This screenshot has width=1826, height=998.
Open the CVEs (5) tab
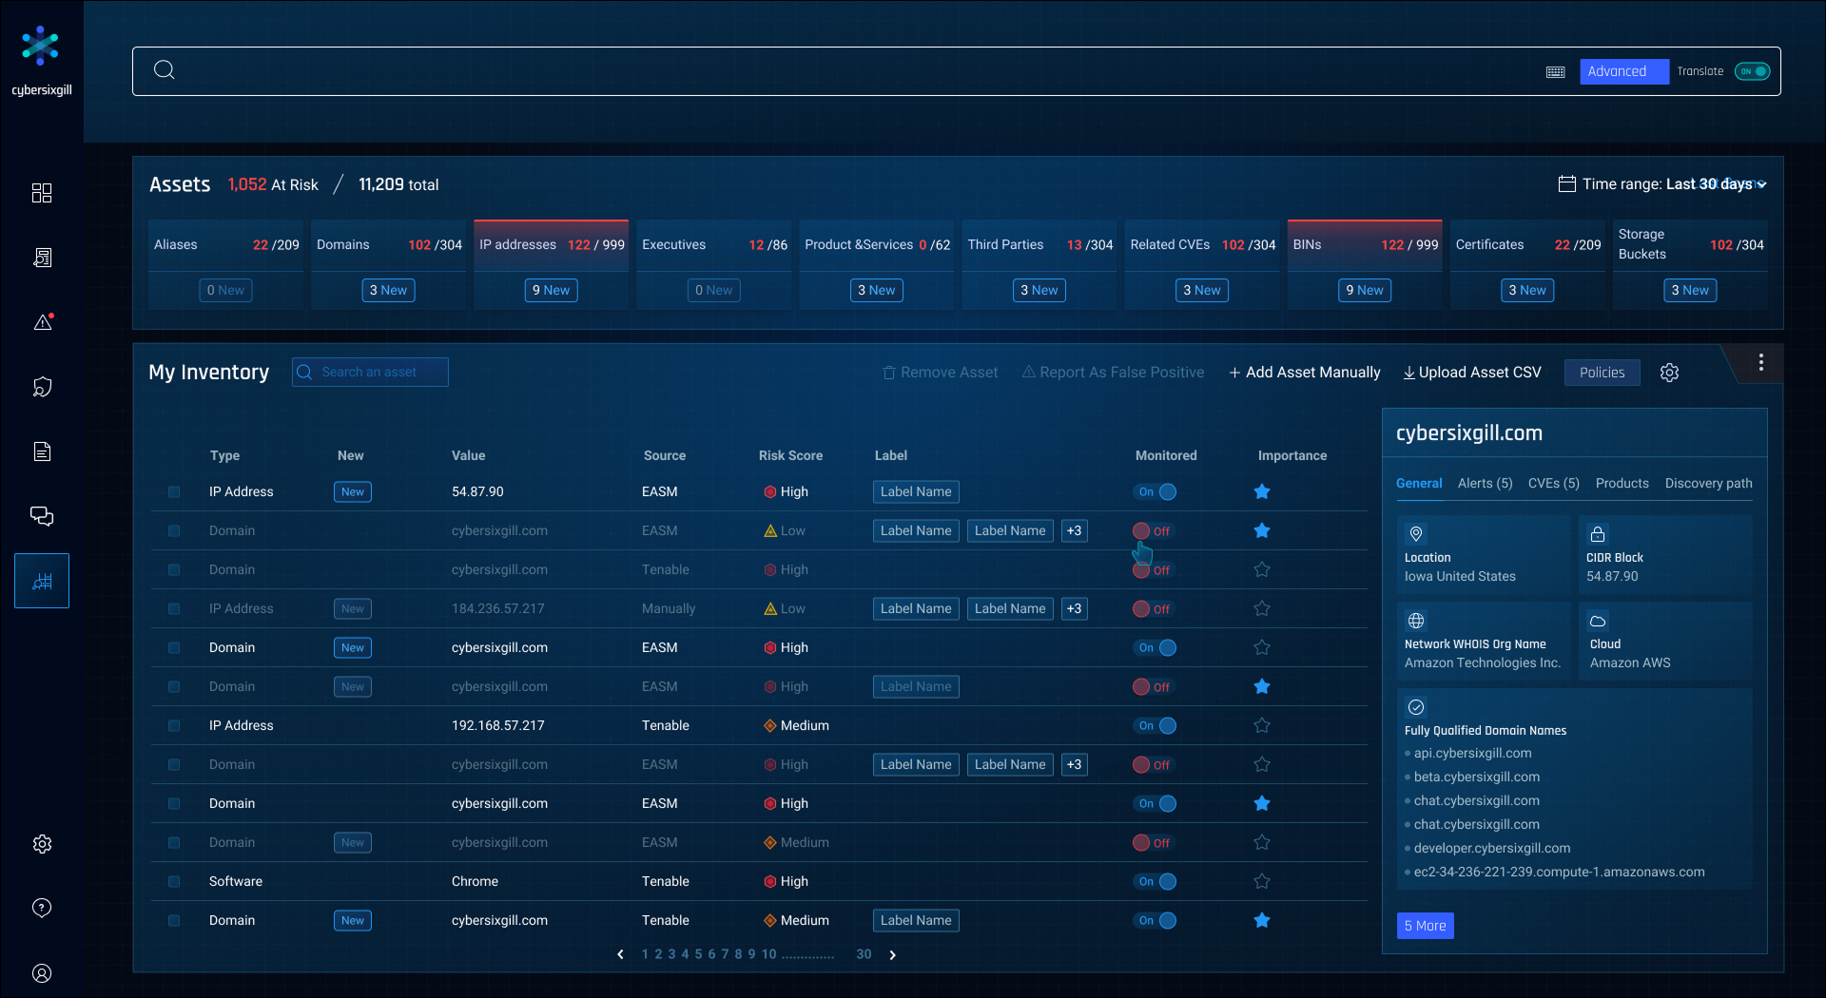[1553, 483]
